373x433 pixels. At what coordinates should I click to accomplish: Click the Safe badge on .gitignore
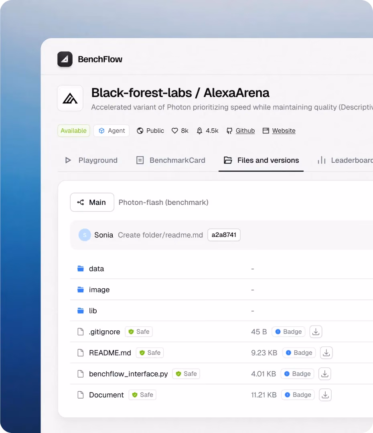pos(139,332)
